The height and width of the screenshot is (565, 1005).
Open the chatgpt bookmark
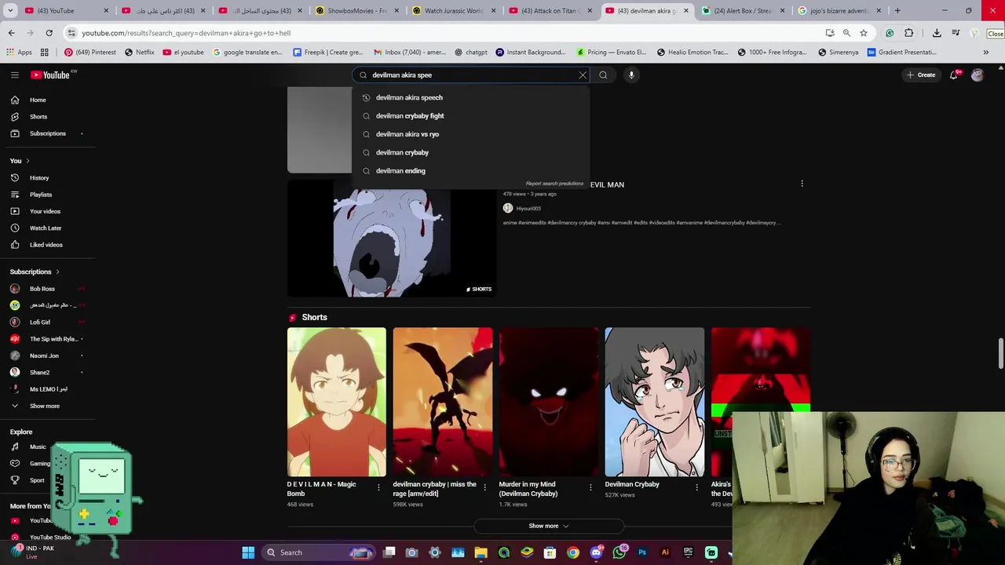tap(470, 52)
